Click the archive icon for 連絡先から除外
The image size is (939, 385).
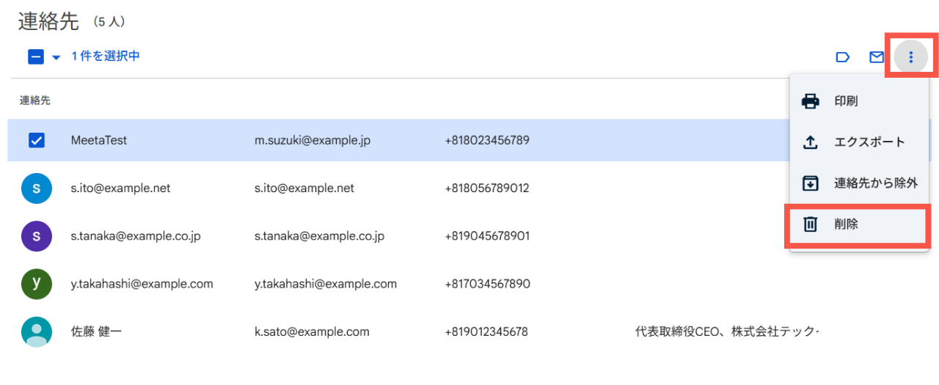coord(811,183)
